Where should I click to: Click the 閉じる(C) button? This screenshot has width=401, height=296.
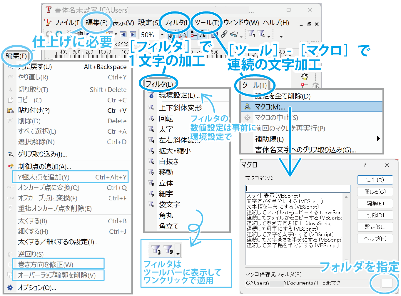coord(375,192)
